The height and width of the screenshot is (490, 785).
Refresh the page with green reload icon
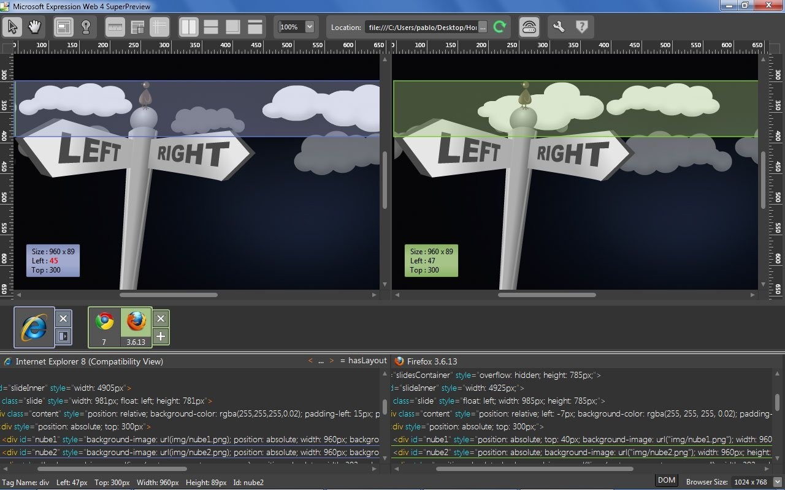coord(500,27)
